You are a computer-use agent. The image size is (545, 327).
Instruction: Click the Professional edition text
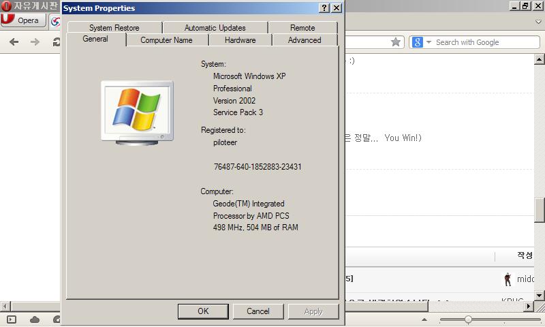(x=232, y=89)
